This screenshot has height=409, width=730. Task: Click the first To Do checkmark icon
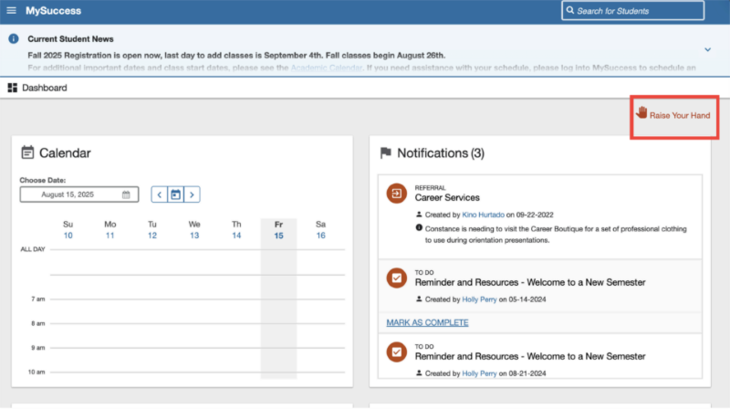point(396,279)
